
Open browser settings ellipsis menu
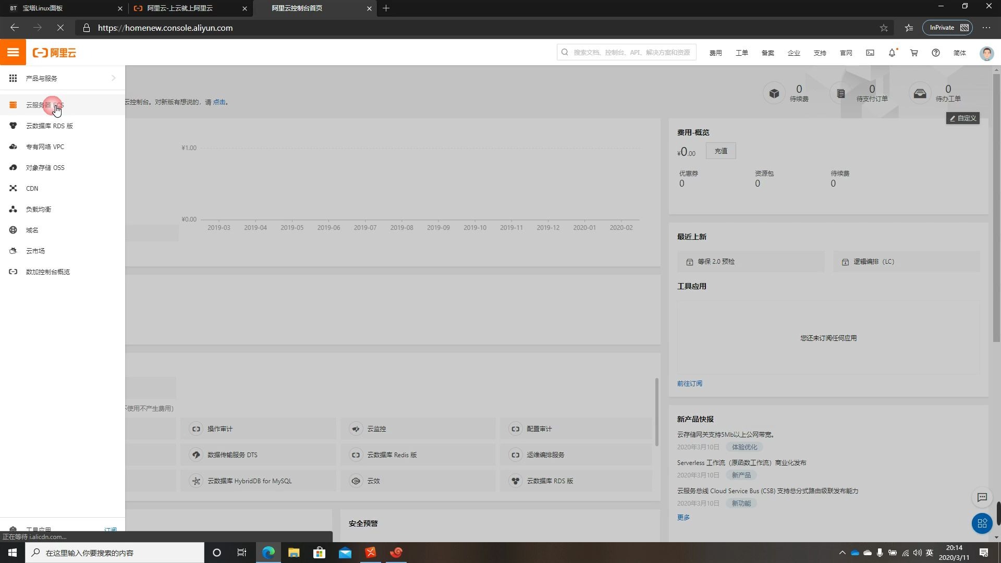pyautogui.click(x=986, y=28)
